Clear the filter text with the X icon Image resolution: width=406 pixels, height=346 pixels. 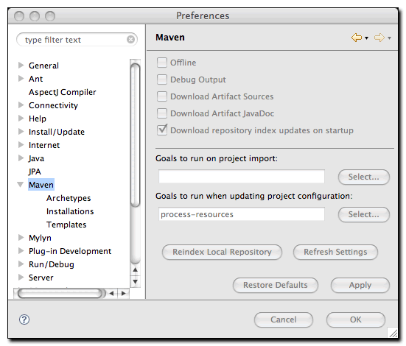[130, 40]
